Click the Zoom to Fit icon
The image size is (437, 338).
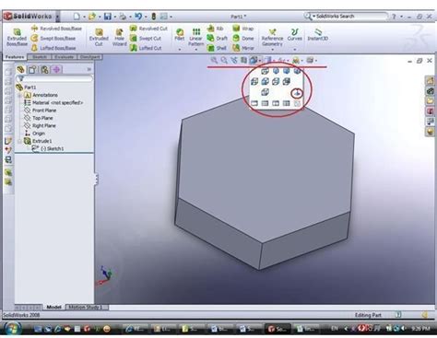[214, 60]
